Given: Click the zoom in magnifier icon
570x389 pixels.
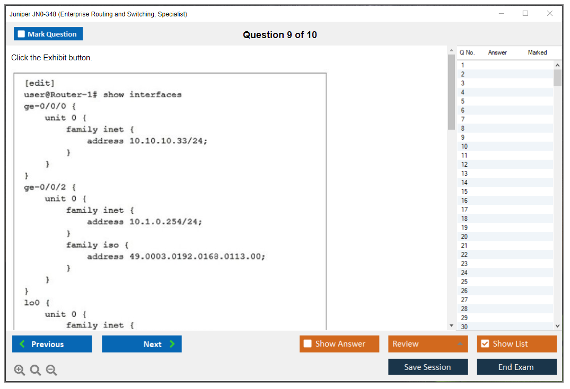Looking at the screenshot, I should click(20, 370).
